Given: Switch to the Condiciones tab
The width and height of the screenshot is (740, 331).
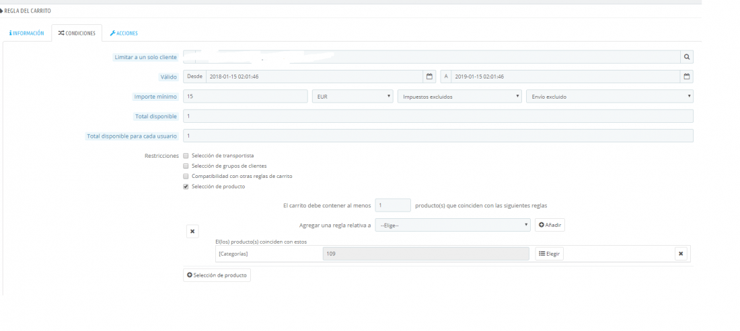Looking at the screenshot, I should point(77,34).
